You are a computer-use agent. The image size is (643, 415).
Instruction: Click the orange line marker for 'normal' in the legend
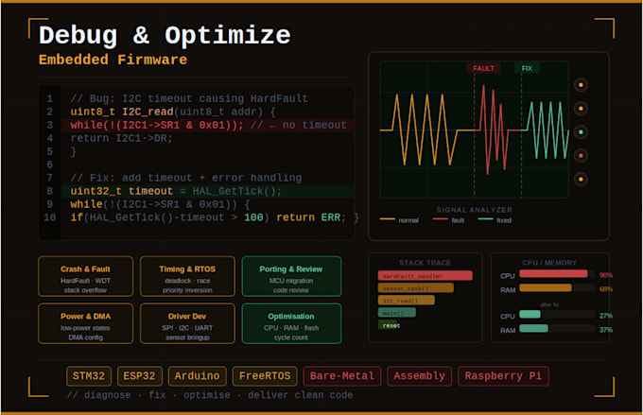(x=387, y=219)
